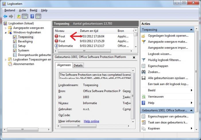This screenshot has height=140, width=201.
Task: Expand the Aangepaste weergaven node
Action: [5, 28]
